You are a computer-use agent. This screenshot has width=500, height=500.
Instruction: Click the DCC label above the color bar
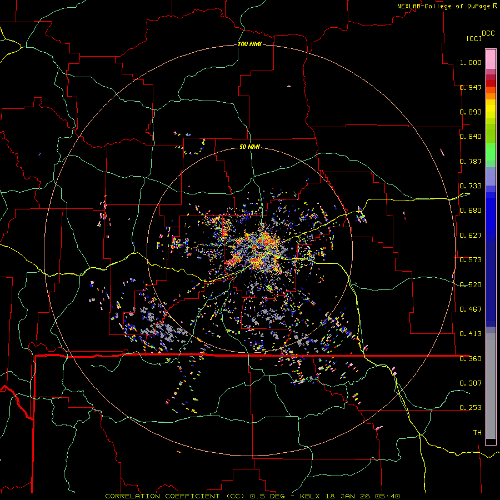(488, 33)
